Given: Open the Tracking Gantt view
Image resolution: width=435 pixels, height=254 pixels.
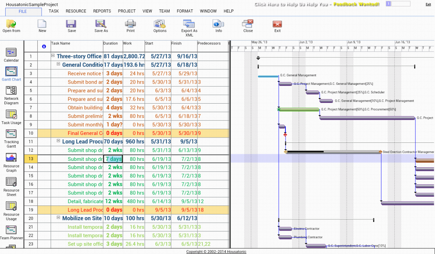Looking at the screenshot, I should coord(11,133).
